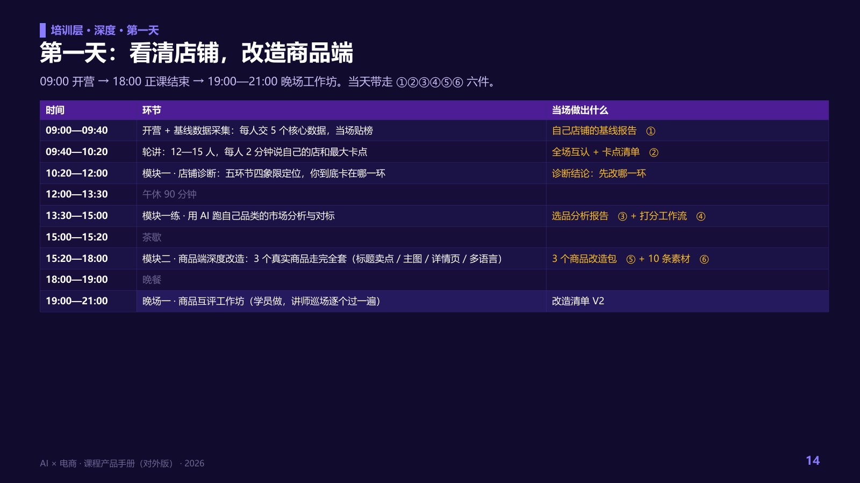Viewport: 860px width, 483px height.
Task: Click the 模块二 · 商品端深度改造 cell
Action: (341, 259)
